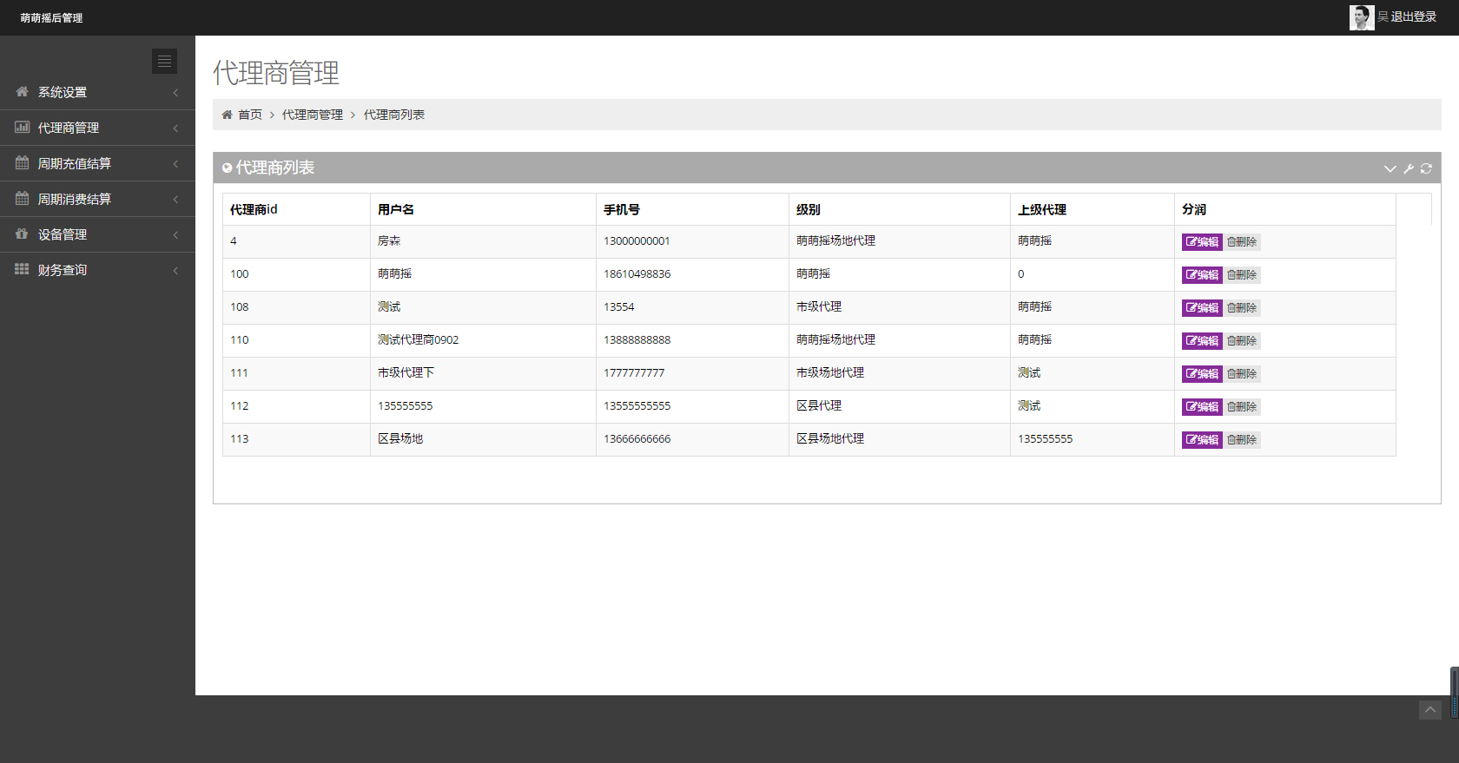The height and width of the screenshot is (763, 1459).
Task: Edit agent with id 108
Action: [x=1202, y=308]
